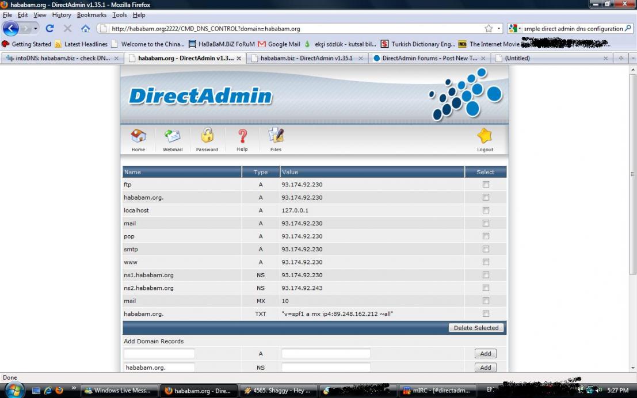Screen dimensions: 637x398
Task: Open Windows Live Messenger taskbar button
Action: tap(119, 391)
